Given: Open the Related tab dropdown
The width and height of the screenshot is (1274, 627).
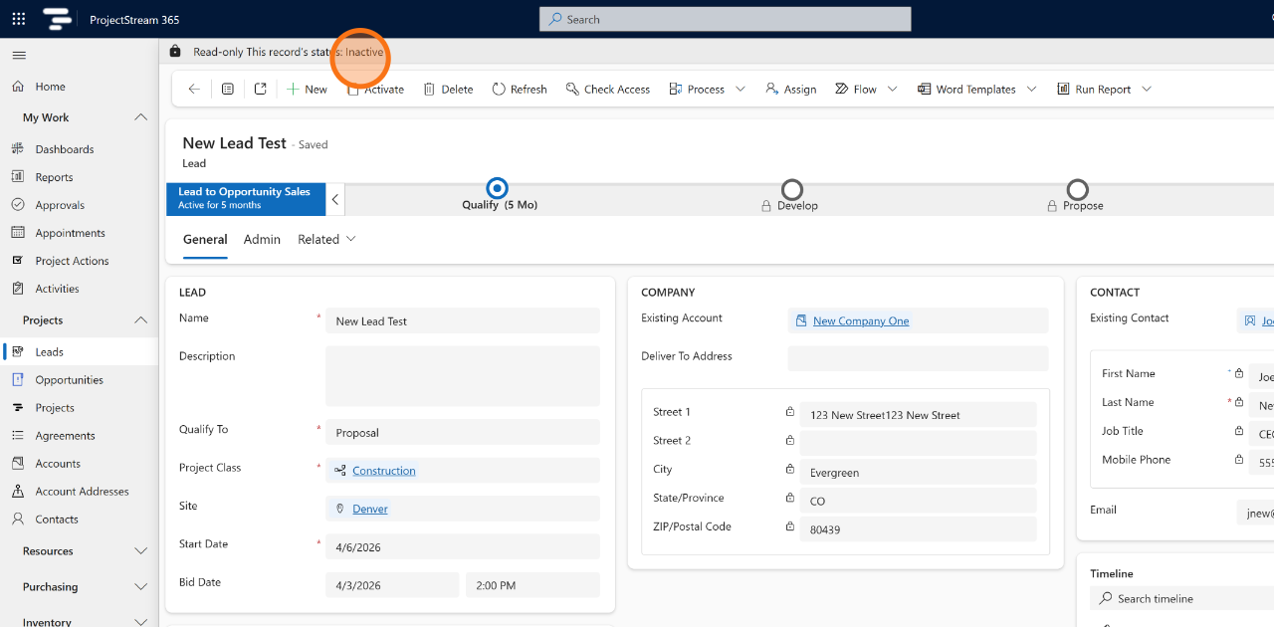Looking at the screenshot, I should click(326, 239).
